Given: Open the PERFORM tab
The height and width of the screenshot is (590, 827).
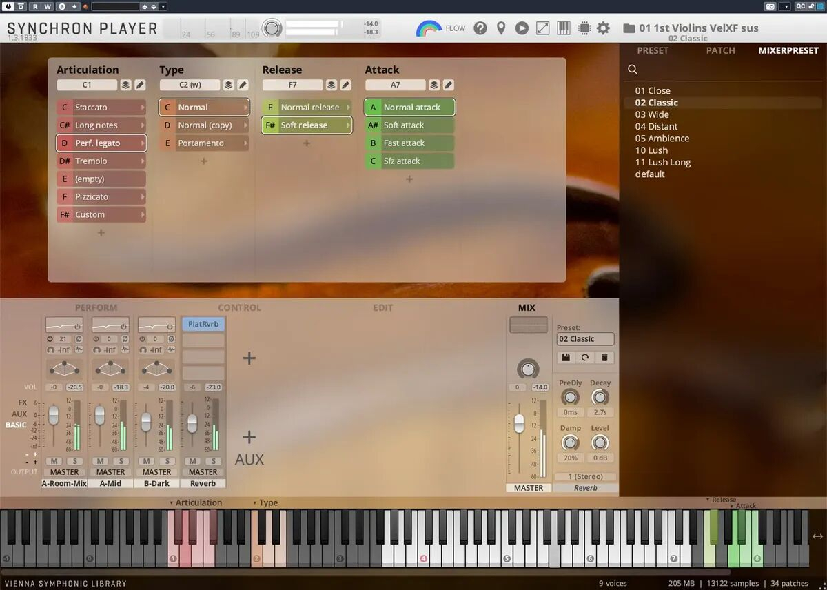Looking at the screenshot, I should pos(96,307).
